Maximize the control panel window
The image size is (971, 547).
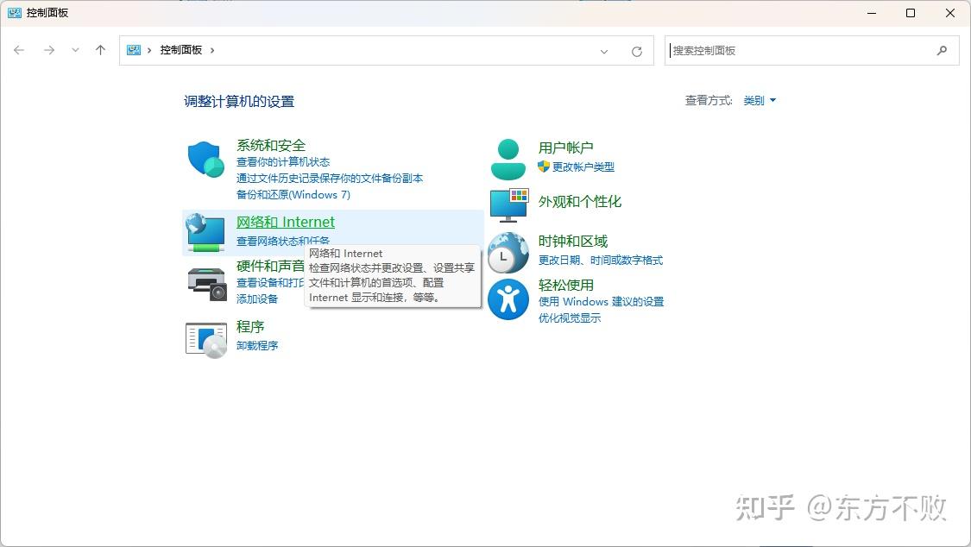click(x=911, y=13)
